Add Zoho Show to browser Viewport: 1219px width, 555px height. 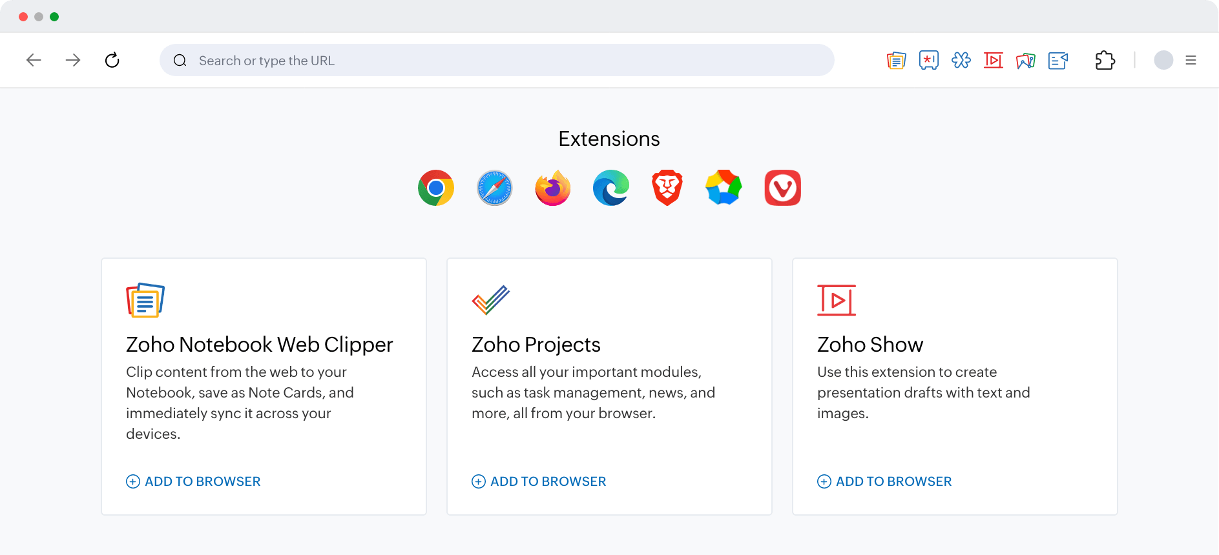884,481
